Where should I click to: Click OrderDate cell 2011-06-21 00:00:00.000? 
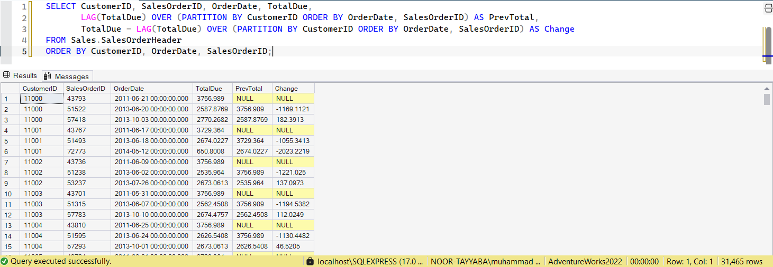tap(152, 99)
